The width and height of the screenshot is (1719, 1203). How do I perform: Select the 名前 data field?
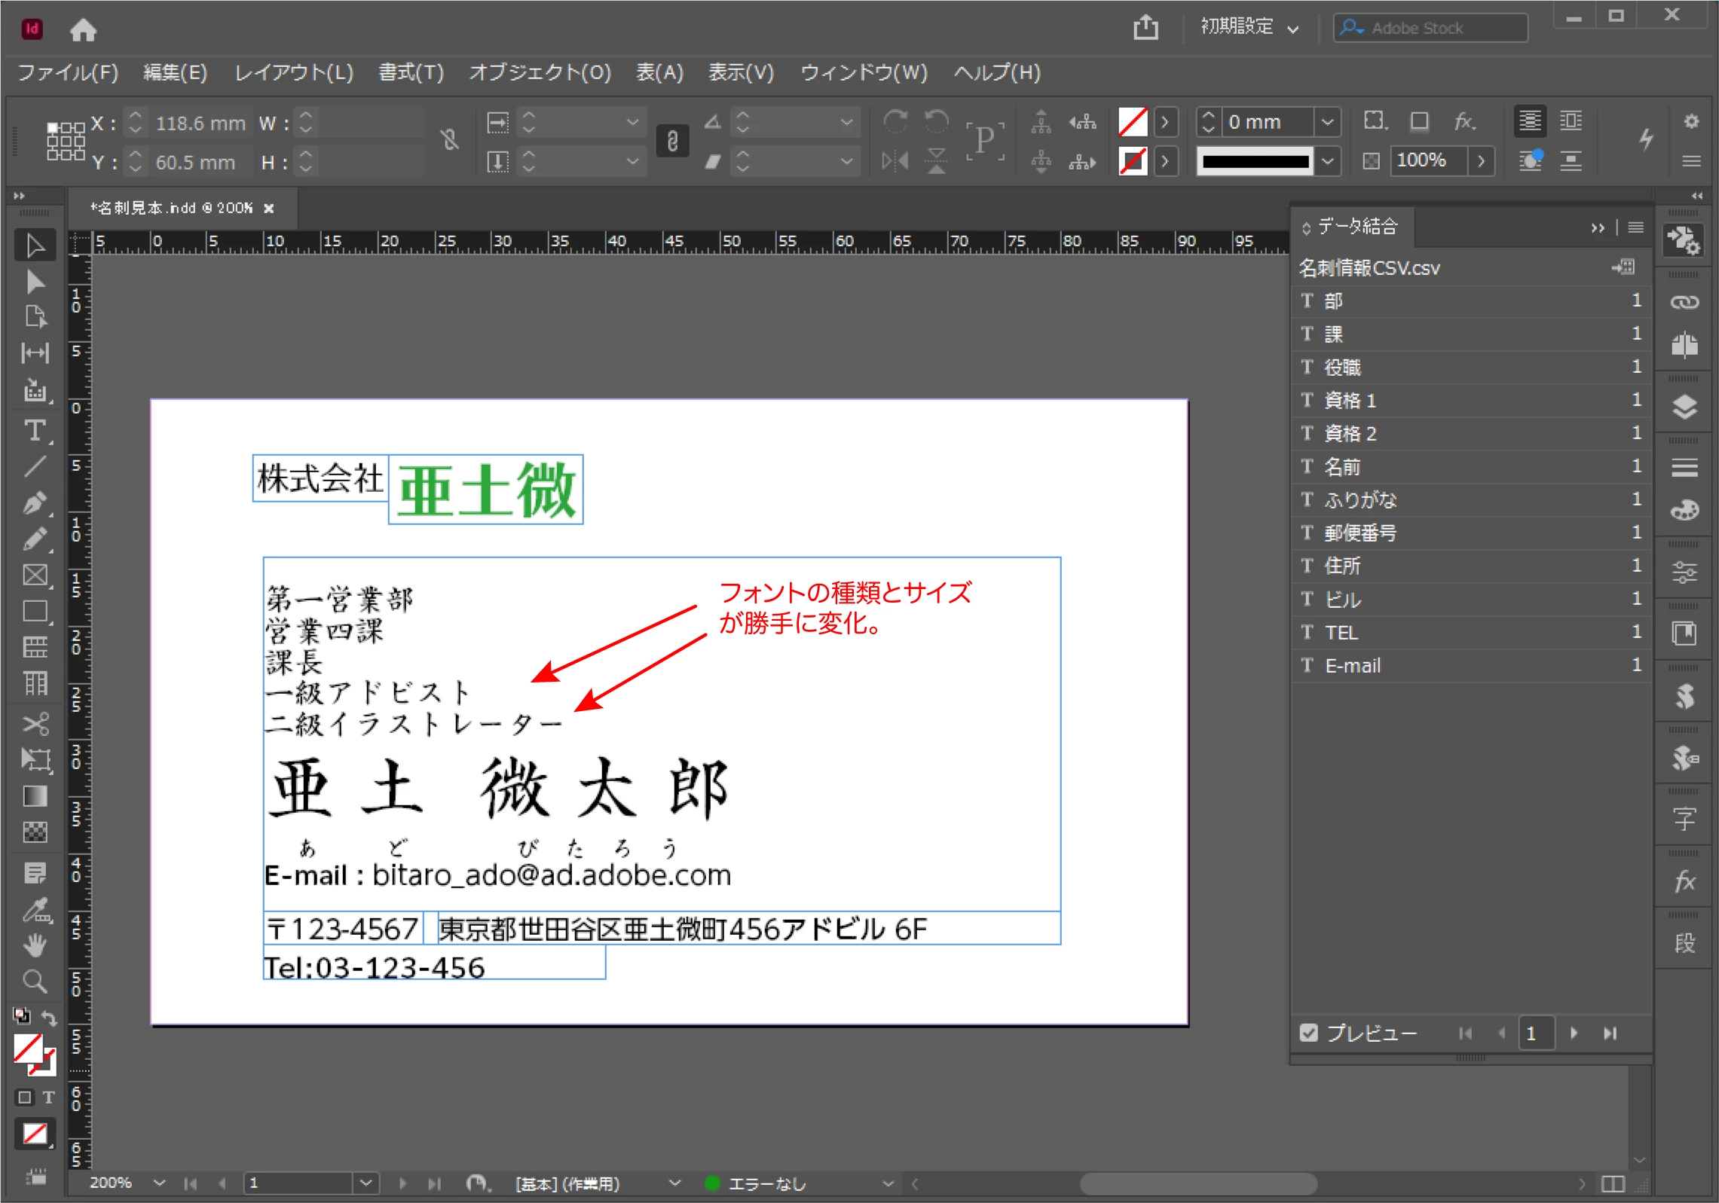click(1342, 467)
